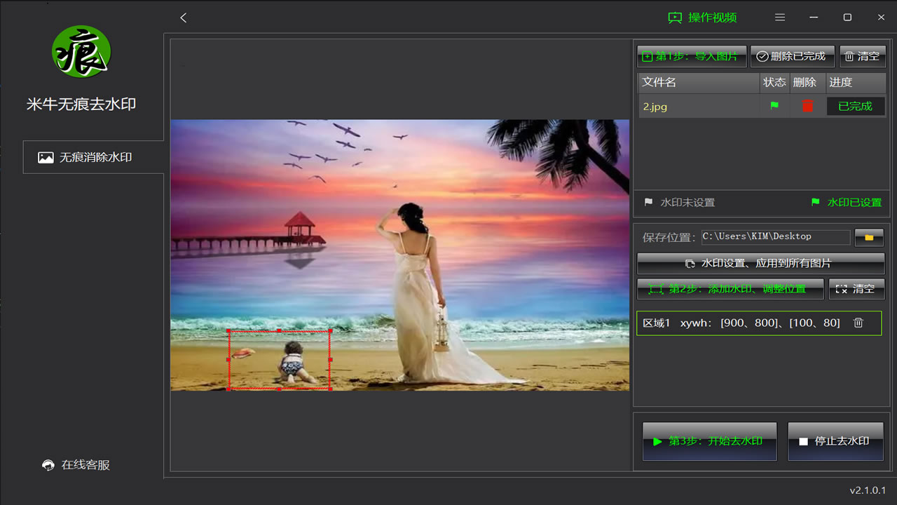Click the 米牛 app logo
Screen dimensions: 897x505
81,52
